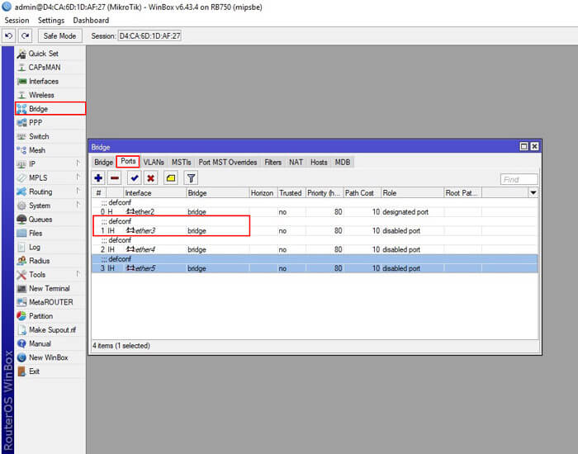Expand the MPLS submenu

point(50,178)
